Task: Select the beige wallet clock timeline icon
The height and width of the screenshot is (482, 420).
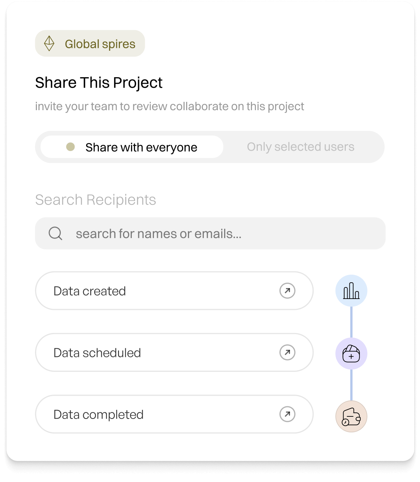Action: click(351, 416)
